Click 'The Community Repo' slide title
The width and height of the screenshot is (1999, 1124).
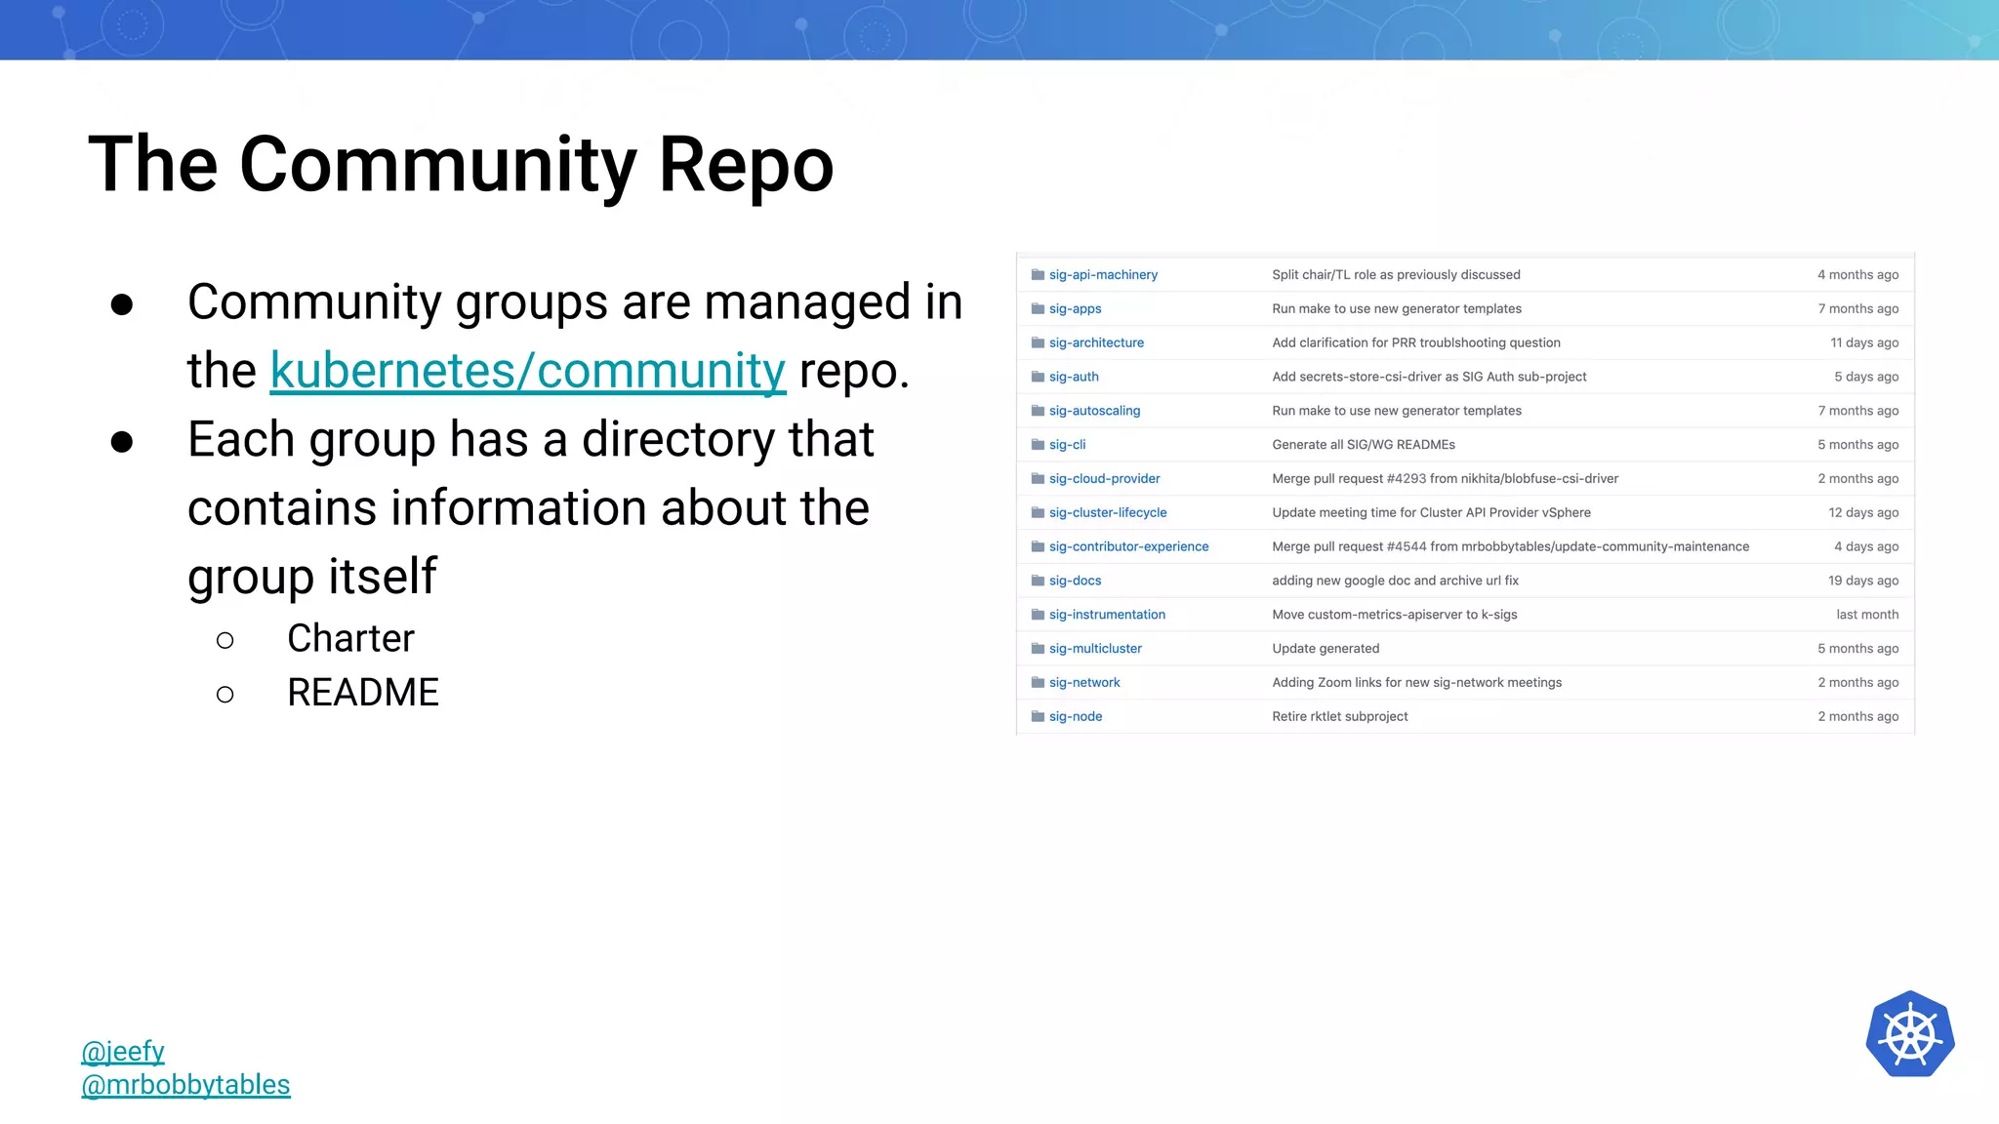pyautogui.click(x=461, y=164)
